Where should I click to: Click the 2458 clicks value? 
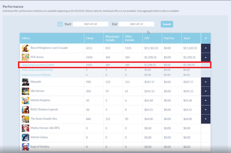[x=89, y=57]
